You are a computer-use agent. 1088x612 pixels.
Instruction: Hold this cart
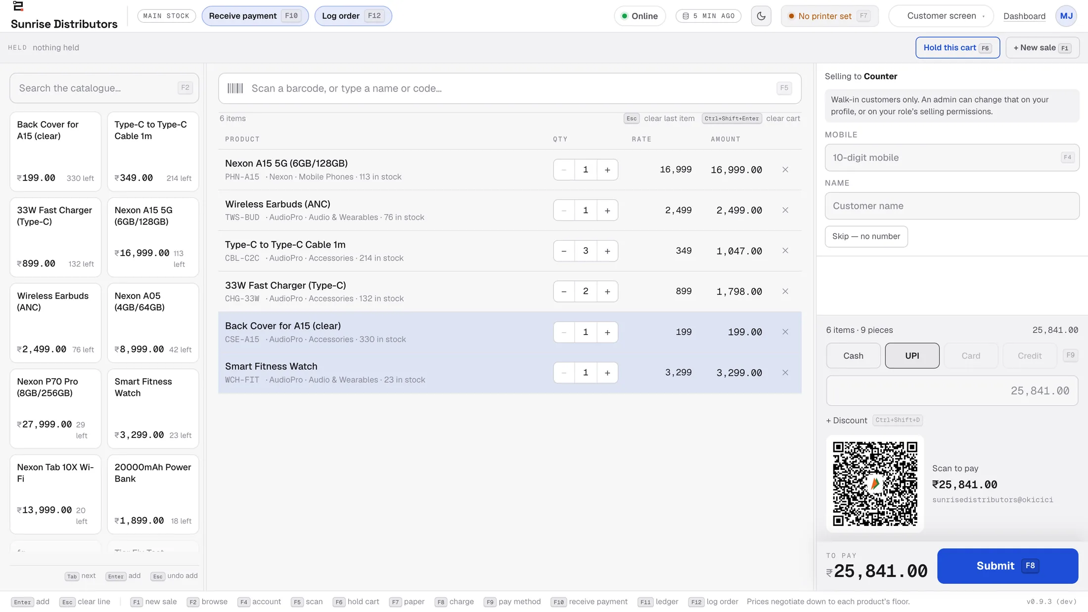957,47
